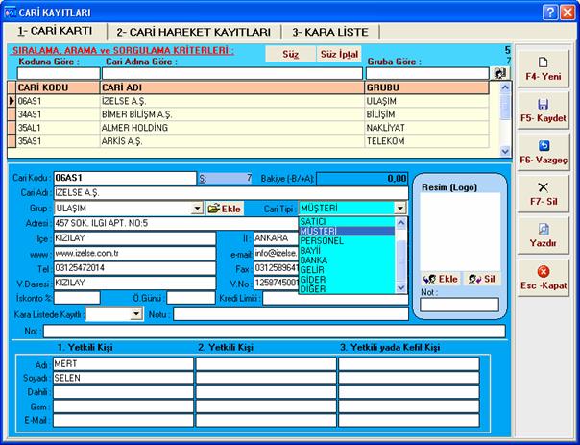This screenshot has width=580, height=445.
Task: Choose GİDER from the Cari Tipi list
Action: pyautogui.click(x=347, y=279)
